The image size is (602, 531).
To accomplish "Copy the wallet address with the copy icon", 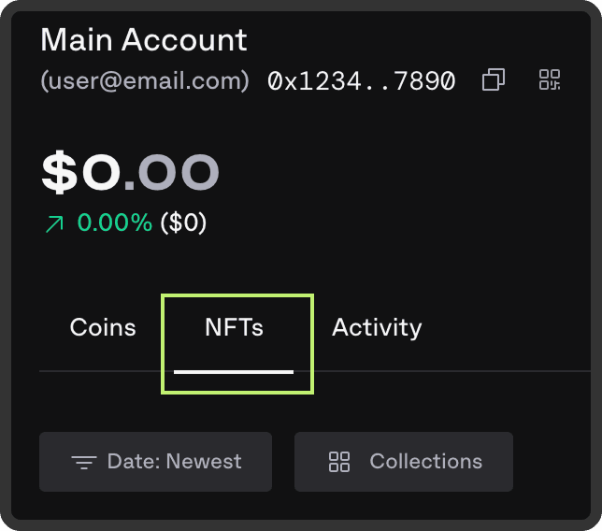I will pyautogui.click(x=493, y=80).
